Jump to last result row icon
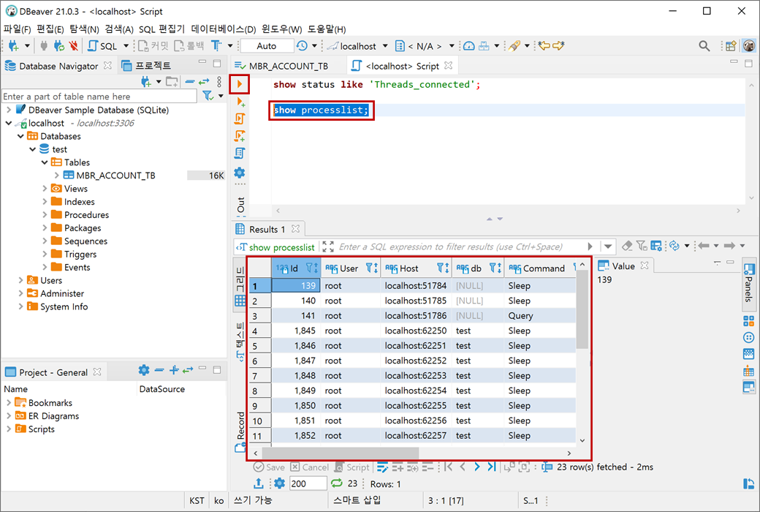 [492, 467]
